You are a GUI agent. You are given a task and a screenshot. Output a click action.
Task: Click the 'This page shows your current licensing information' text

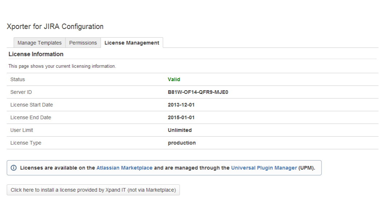tap(62, 66)
